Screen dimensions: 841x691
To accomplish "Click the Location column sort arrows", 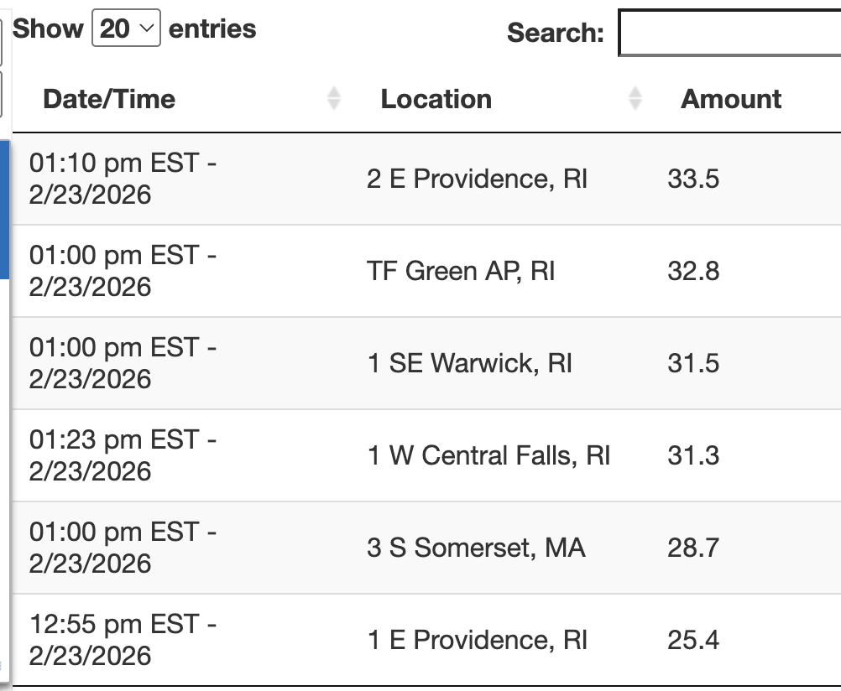I will pyautogui.click(x=635, y=99).
